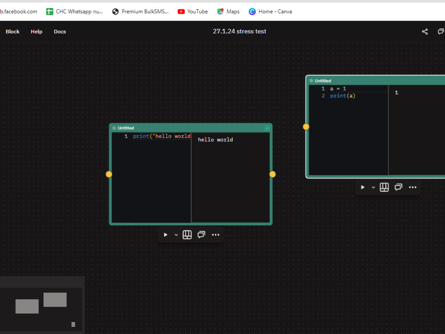The height and width of the screenshot is (334, 445).
Task: Click left connector of hello world block
Action: 109,174
